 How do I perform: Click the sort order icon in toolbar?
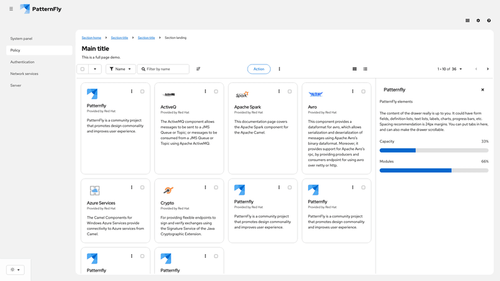[x=198, y=69]
